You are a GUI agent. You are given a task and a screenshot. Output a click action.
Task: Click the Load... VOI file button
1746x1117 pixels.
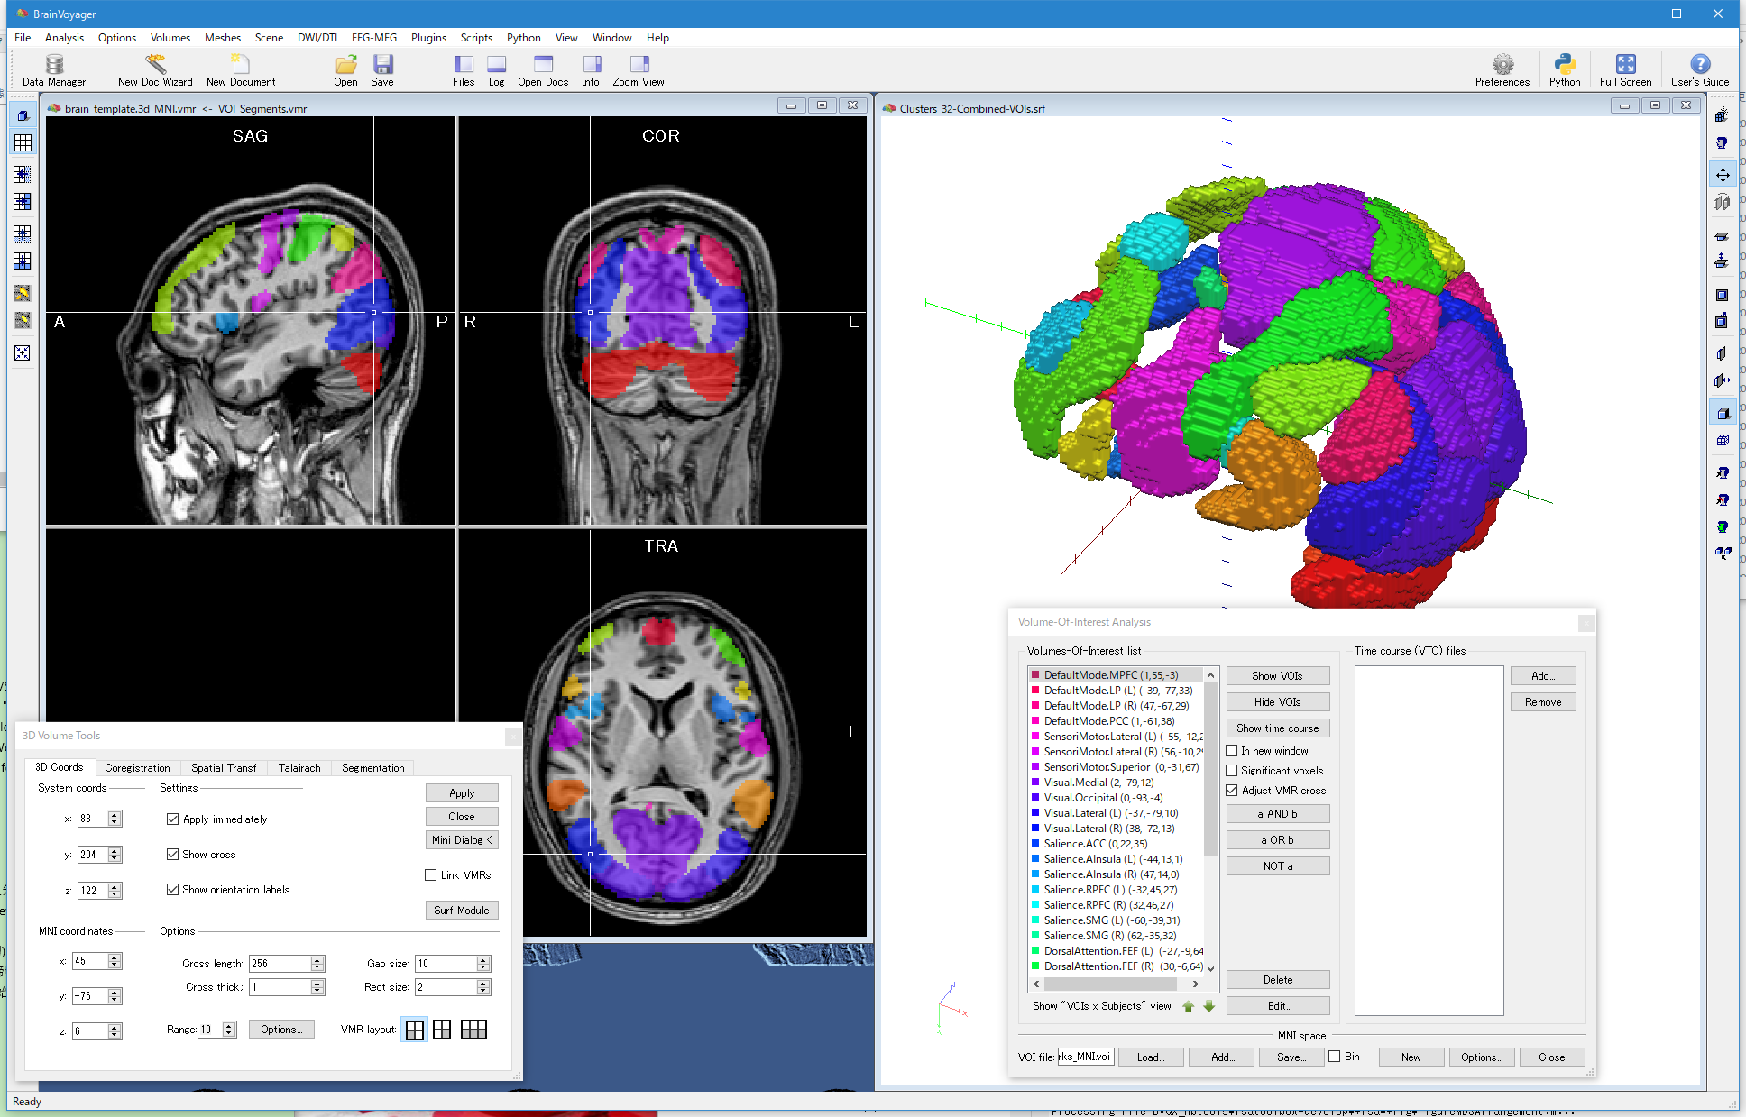(x=1150, y=1057)
